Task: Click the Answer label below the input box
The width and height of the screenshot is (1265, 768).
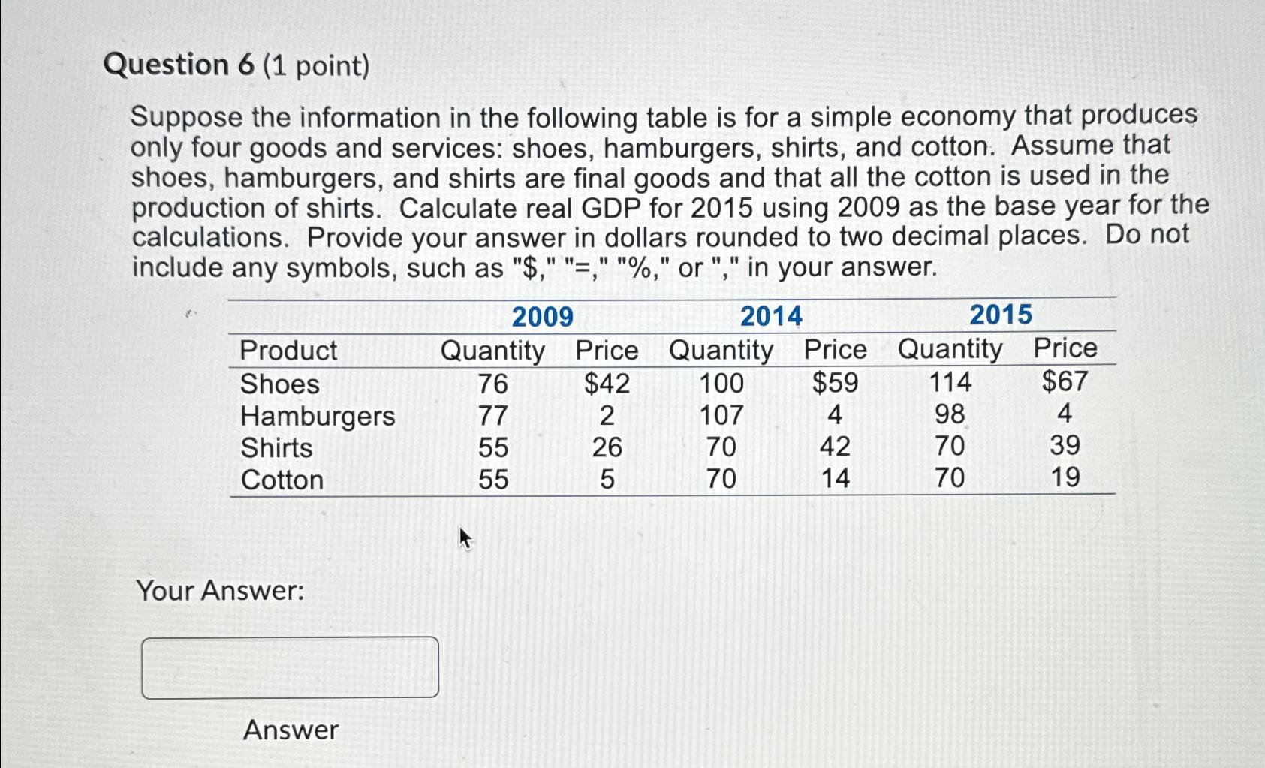Action: point(289,729)
